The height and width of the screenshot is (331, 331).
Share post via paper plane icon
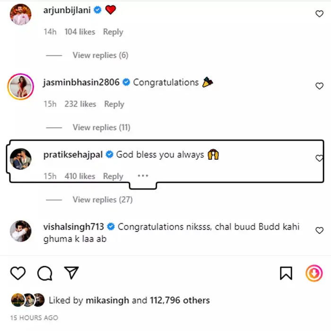point(71,273)
